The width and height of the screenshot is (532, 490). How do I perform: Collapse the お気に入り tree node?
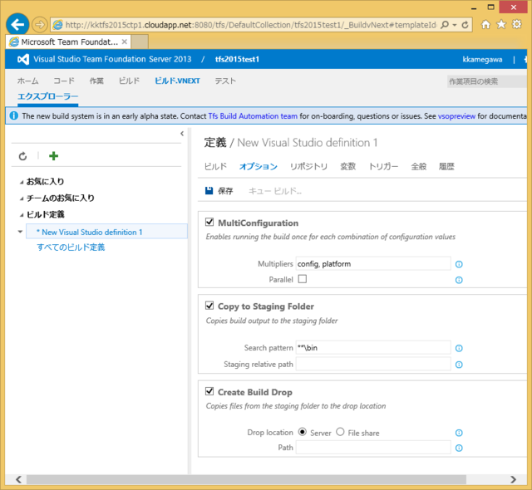click(22, 183)
